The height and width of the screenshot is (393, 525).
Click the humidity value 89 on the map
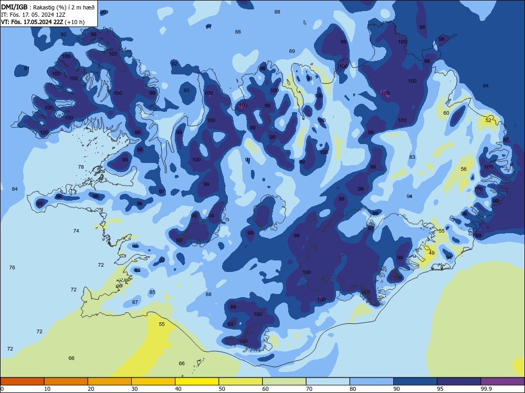click(x=292, y=51)
